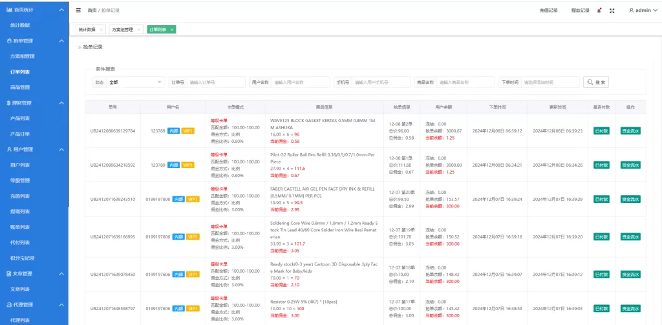
Task: Close the 订单列表 tab with its X
Action: pyautogui.click(x=171, y=30)
